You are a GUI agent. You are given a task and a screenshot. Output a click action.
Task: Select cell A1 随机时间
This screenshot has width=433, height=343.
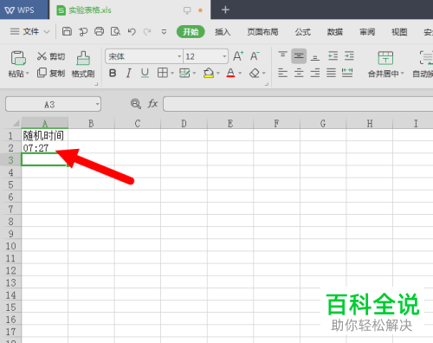45,135
